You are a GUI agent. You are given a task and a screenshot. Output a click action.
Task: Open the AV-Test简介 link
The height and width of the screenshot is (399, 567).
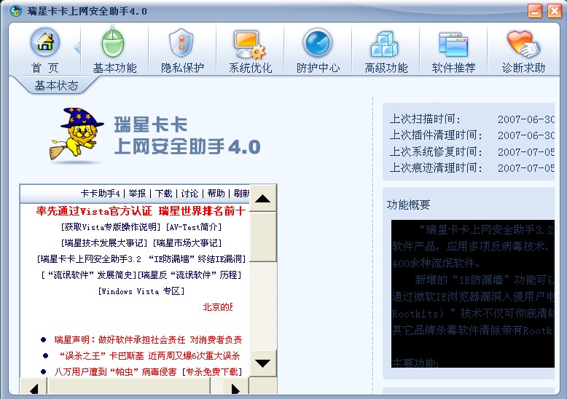coord(193,227)
